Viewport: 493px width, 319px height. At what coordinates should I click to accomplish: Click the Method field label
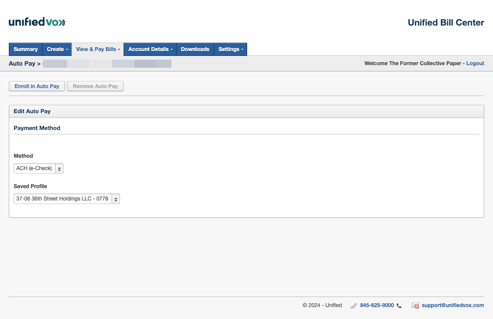tap(23, 156)
